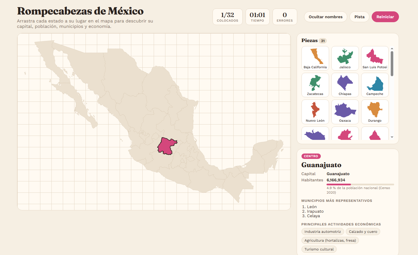Click the pieces remaining count badge 31
The height and width of the screenshot is (255, 418).
point(323,41)
